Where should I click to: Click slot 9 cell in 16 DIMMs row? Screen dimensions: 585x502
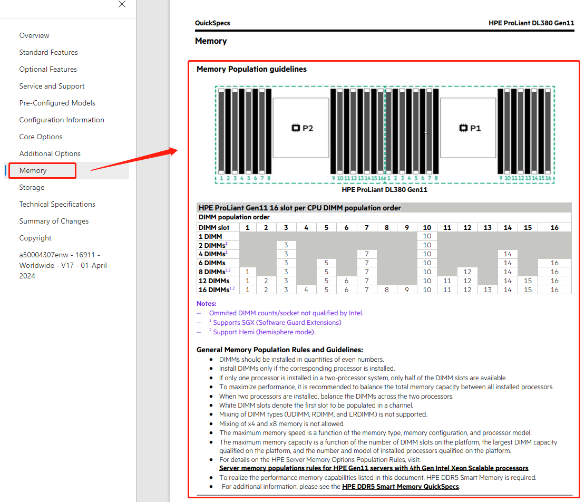(x=407, y=290)
